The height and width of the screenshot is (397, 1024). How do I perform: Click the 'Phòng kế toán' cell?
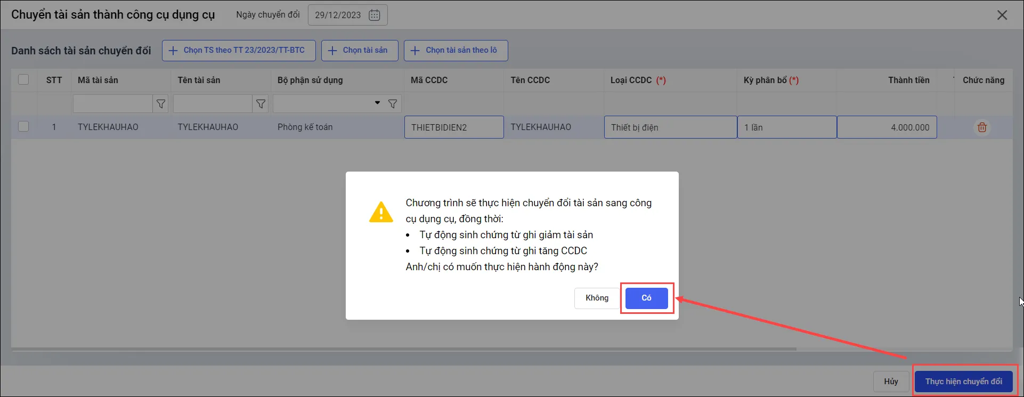pyautogui.click(x=305, y=127)
